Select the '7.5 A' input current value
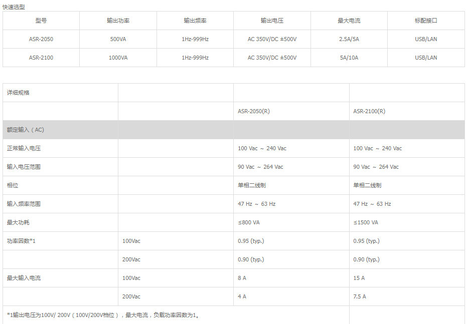Image resolution: width=466 pixels, height=324 pixels. [360, 296]
